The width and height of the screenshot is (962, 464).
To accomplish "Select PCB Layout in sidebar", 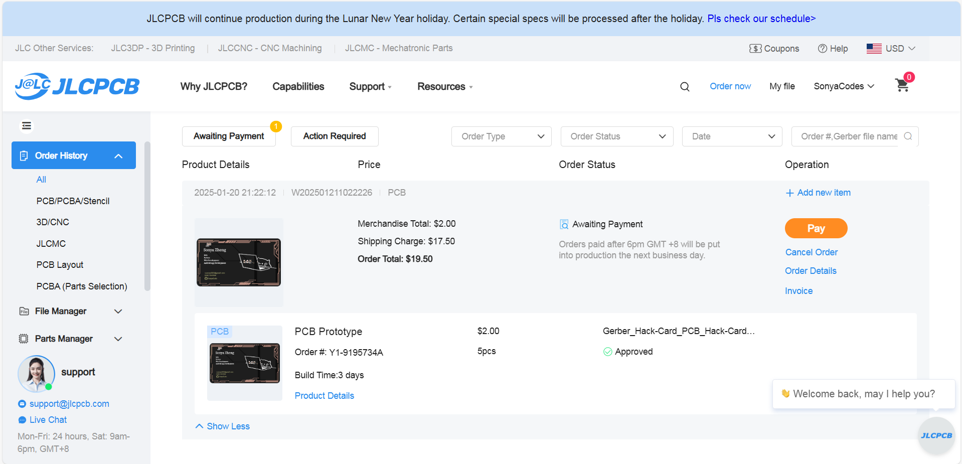I will 60,265.
